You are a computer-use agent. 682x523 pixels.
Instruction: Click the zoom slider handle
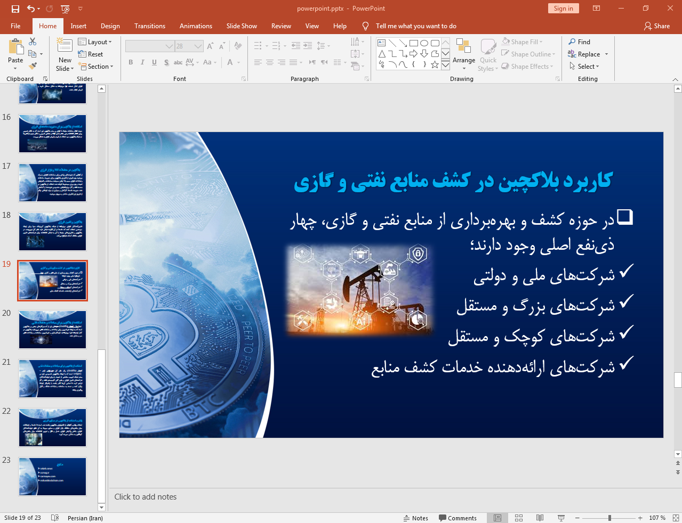tap(609, 518)
